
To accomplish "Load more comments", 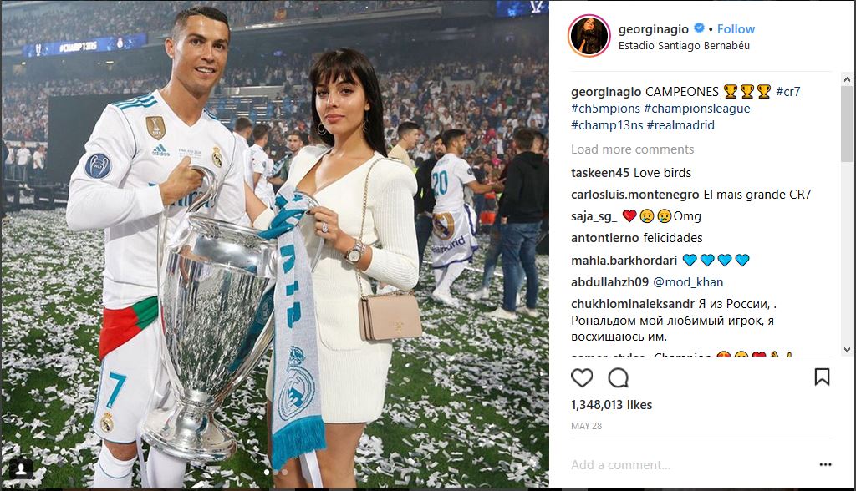I will (632, 149).
